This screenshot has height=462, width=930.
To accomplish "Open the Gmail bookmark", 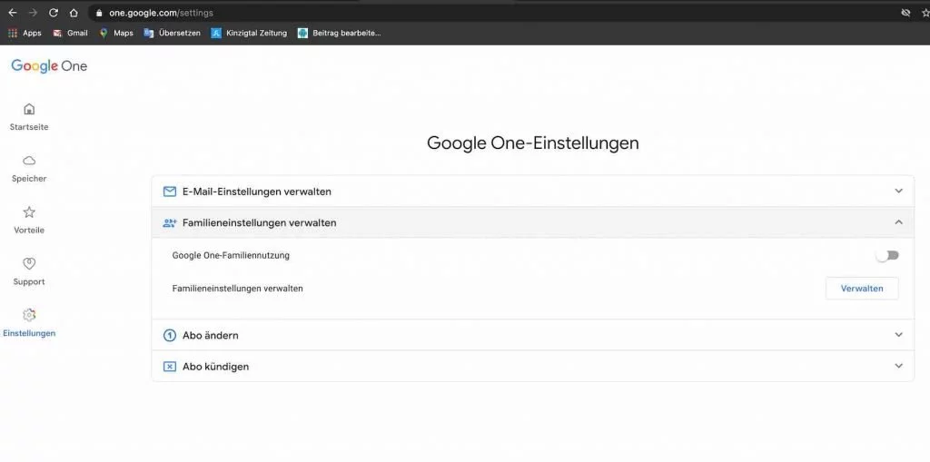I will click(x=71, y=34).
